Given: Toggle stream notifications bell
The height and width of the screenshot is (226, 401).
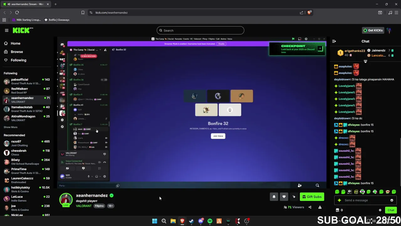Looking at the screenshot, I should (x=274, y=197).
